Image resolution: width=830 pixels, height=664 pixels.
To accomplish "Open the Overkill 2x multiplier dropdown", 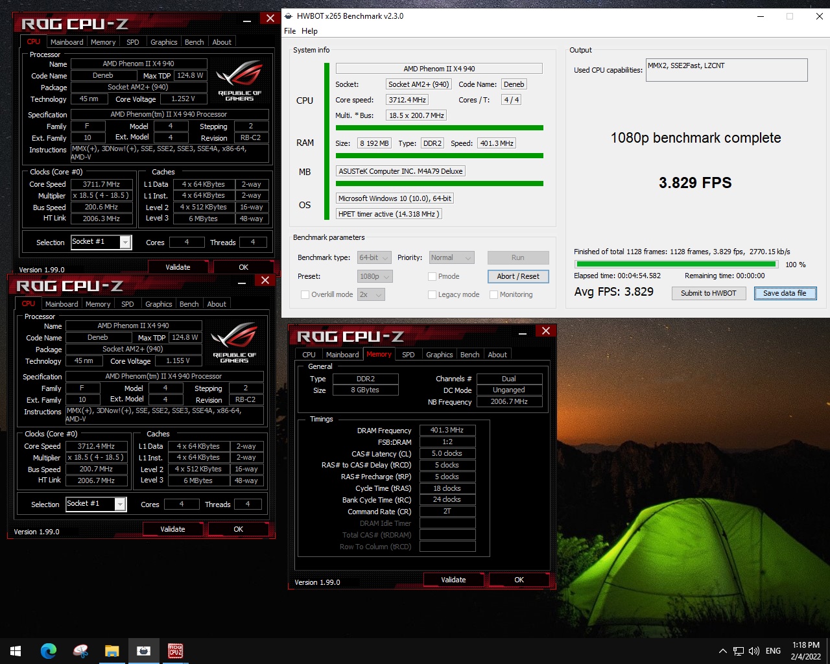I will coord(371,294).
